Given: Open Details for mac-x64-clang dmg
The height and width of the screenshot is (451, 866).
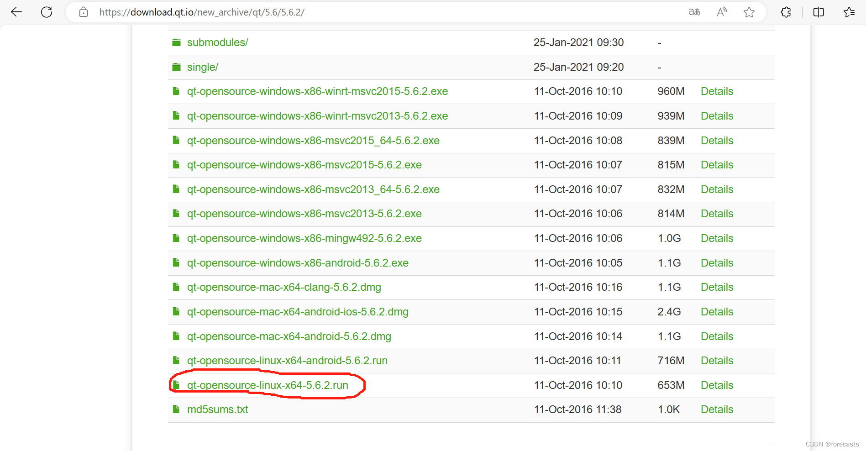Looking at the screenshot, I should pyautogui.click(x=717, y=287).
